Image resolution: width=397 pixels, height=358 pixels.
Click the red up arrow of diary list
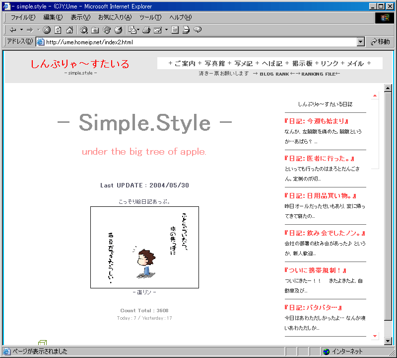pos(375,95)
